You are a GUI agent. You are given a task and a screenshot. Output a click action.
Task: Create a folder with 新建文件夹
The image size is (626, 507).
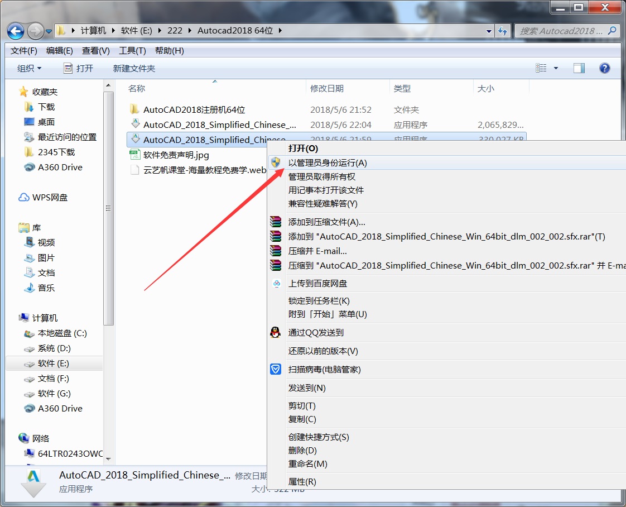[x=134, y=68]
